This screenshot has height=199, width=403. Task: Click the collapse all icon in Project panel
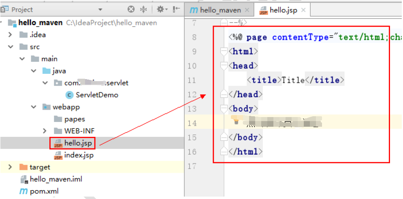[143, 9]
